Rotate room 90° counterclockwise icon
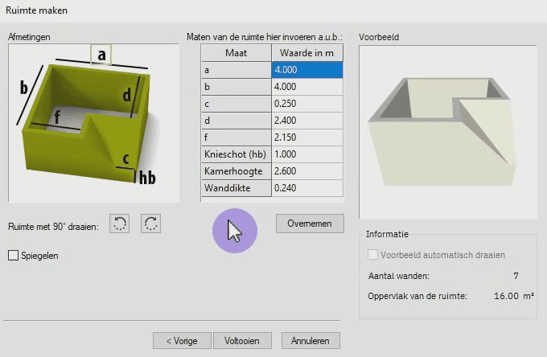Screen dimensions: 547x357 [x=119, y=224]
